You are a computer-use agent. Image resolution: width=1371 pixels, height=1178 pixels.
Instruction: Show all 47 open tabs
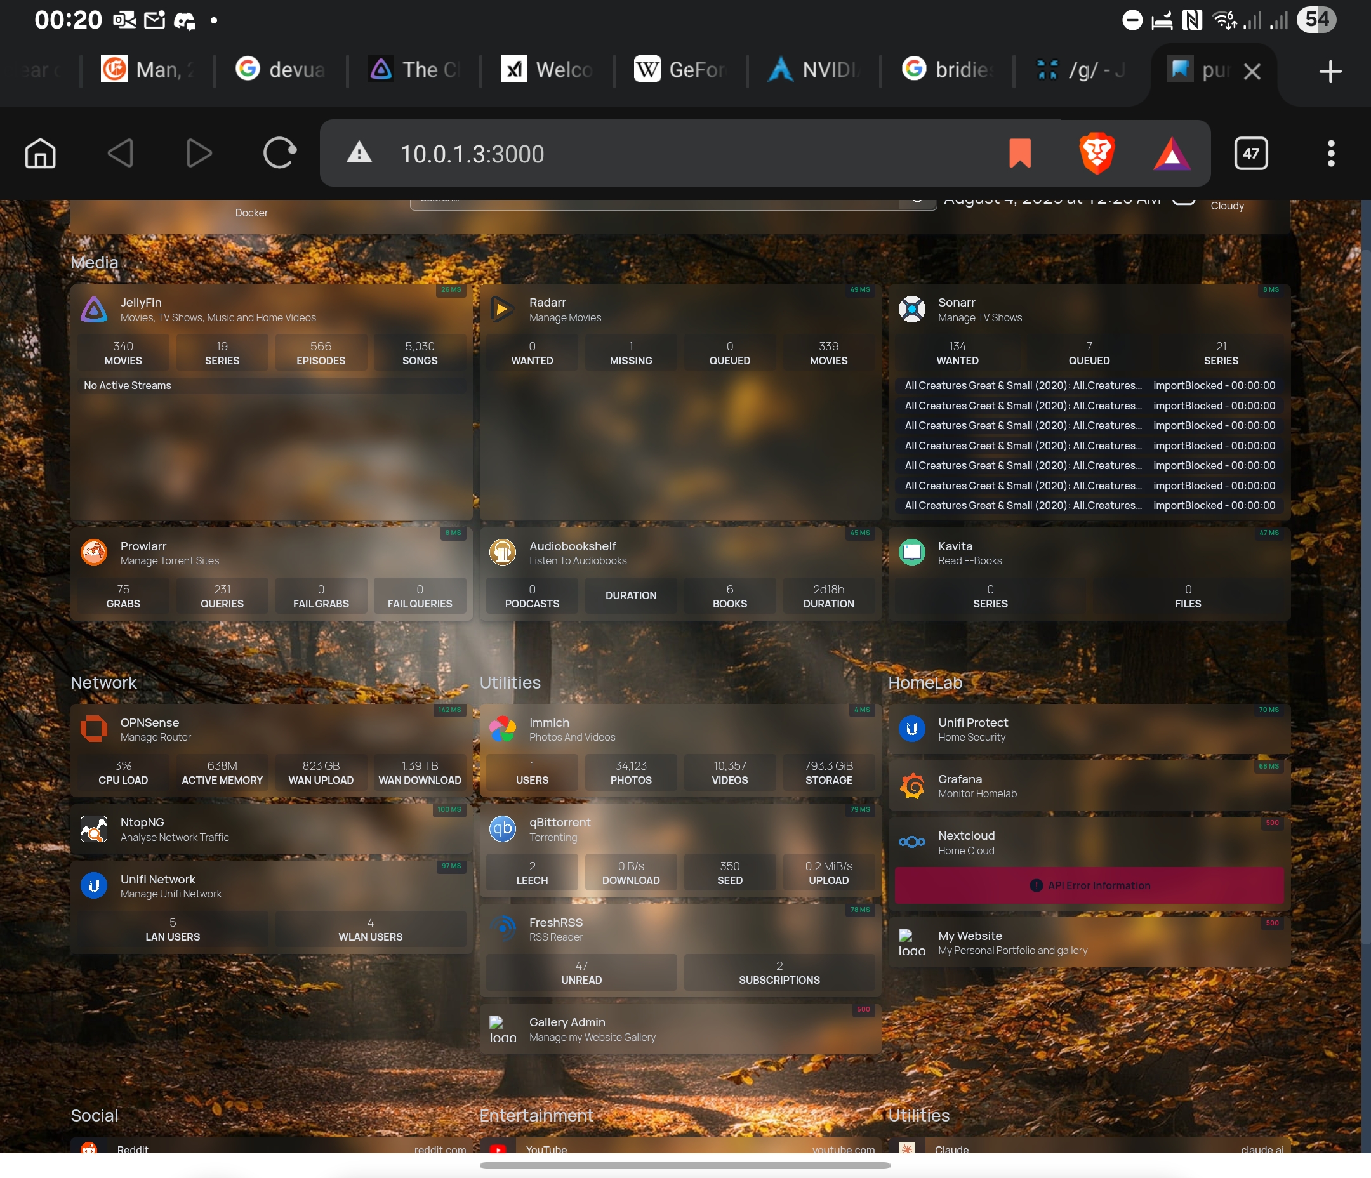pos(1250,154)
